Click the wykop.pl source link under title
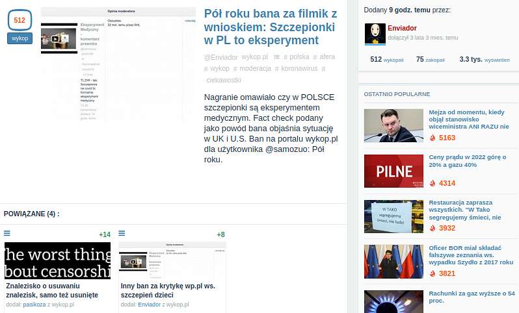Viewport: 519px width, 313px height. pyautogui.click(x=254, y=57)
